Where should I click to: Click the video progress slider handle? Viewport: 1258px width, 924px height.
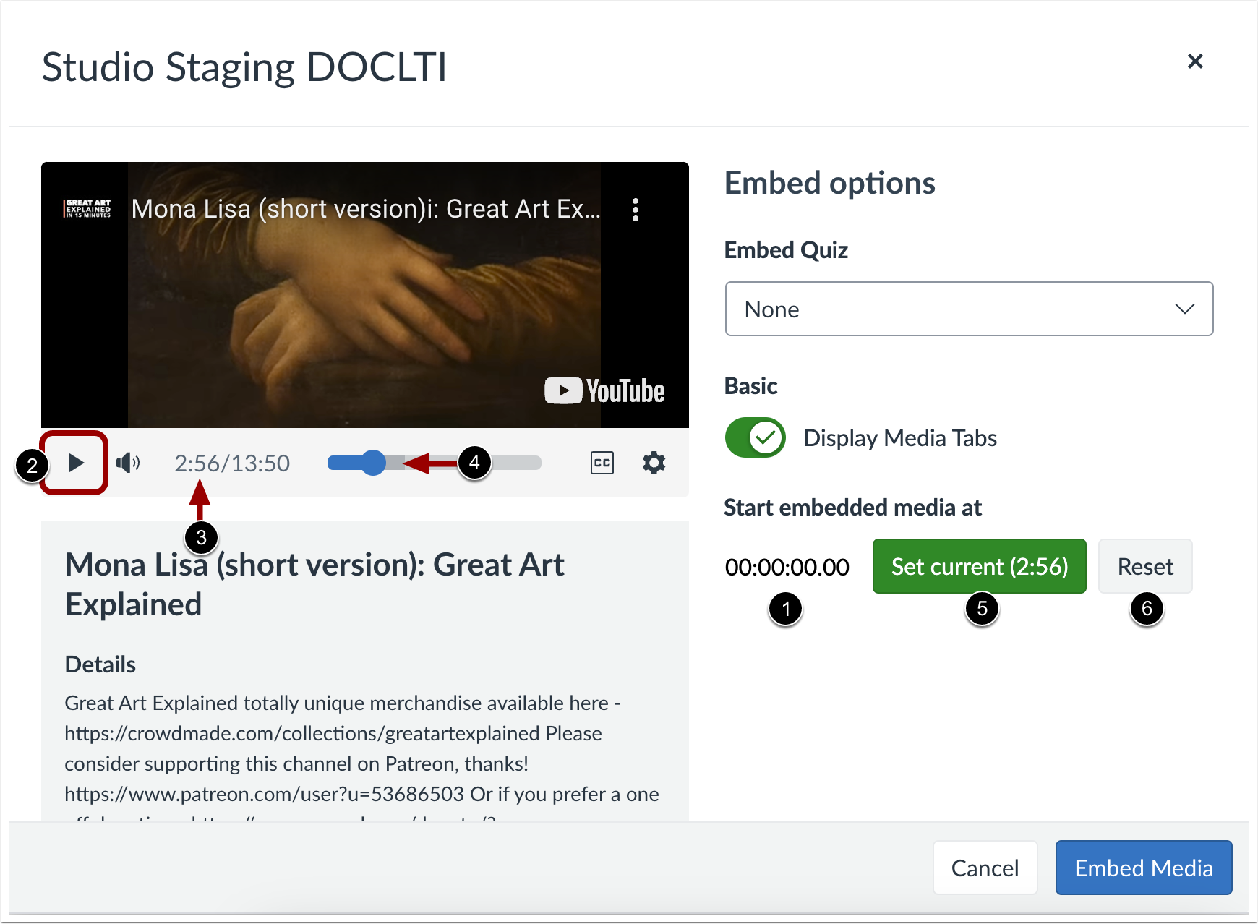pyautogui.click(x=373, y=463)
